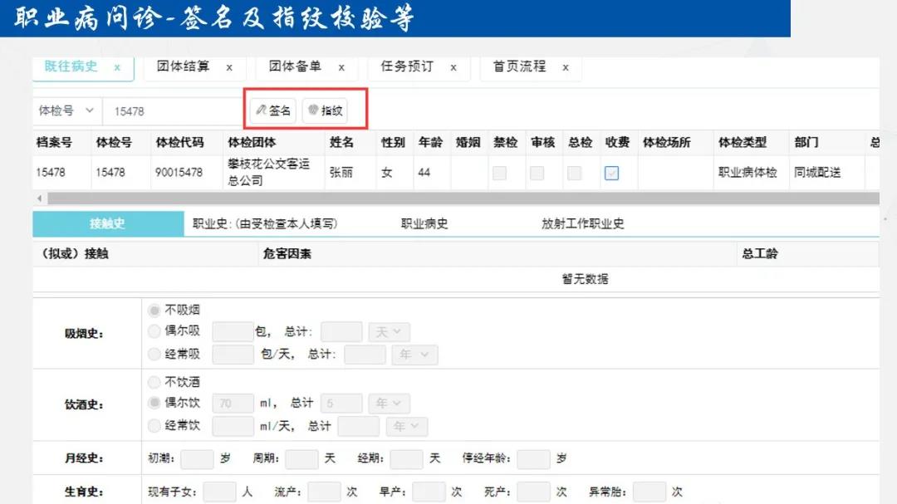
Task: Open the 天 unit dropdown for 偶尔吸
Action: (389, 332)
